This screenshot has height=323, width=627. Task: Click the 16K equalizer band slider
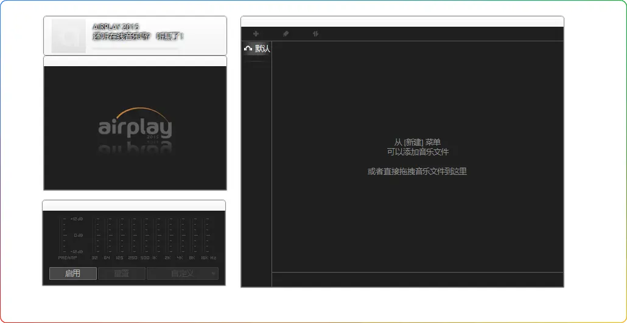click(207, 236)
